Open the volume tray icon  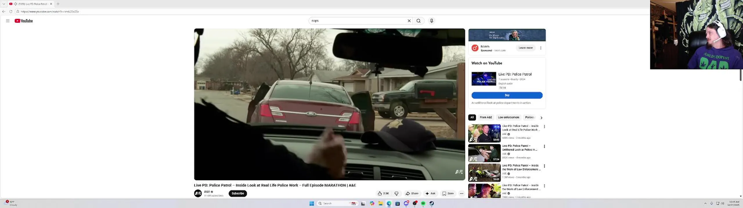click(723, 203)
